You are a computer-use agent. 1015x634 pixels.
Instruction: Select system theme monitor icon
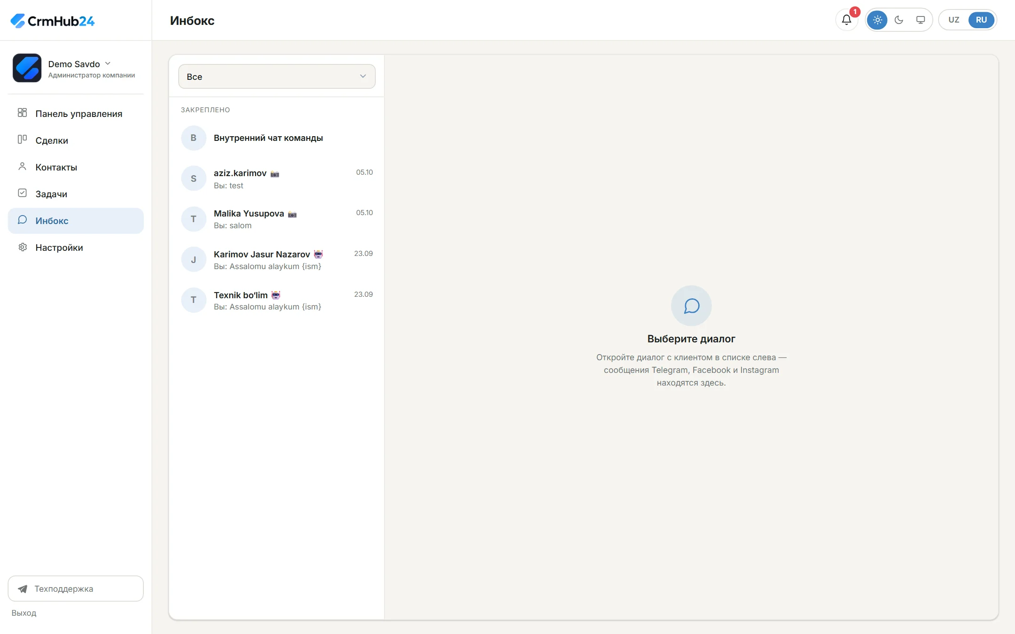click(x=921, y=20)
